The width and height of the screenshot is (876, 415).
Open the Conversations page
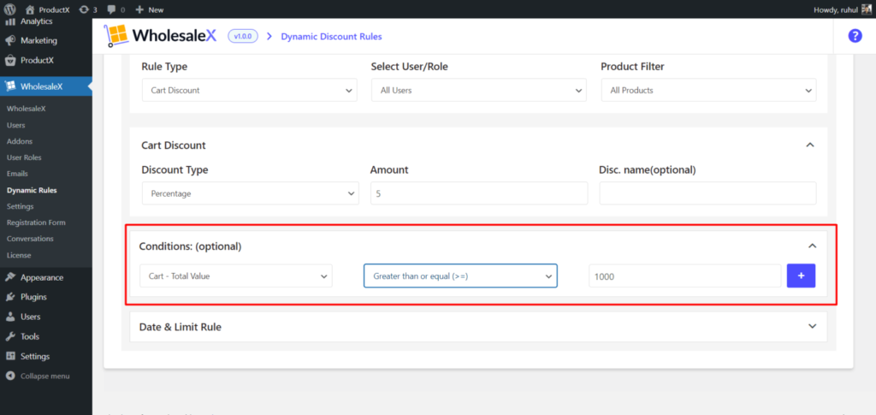coord(30,239)
